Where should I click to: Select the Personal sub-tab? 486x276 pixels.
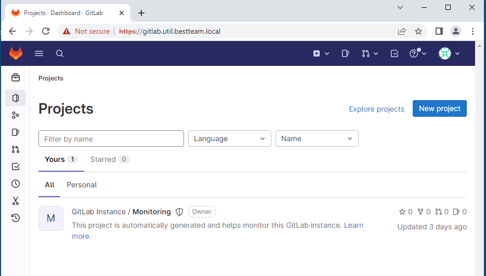(x=82, y=185)
